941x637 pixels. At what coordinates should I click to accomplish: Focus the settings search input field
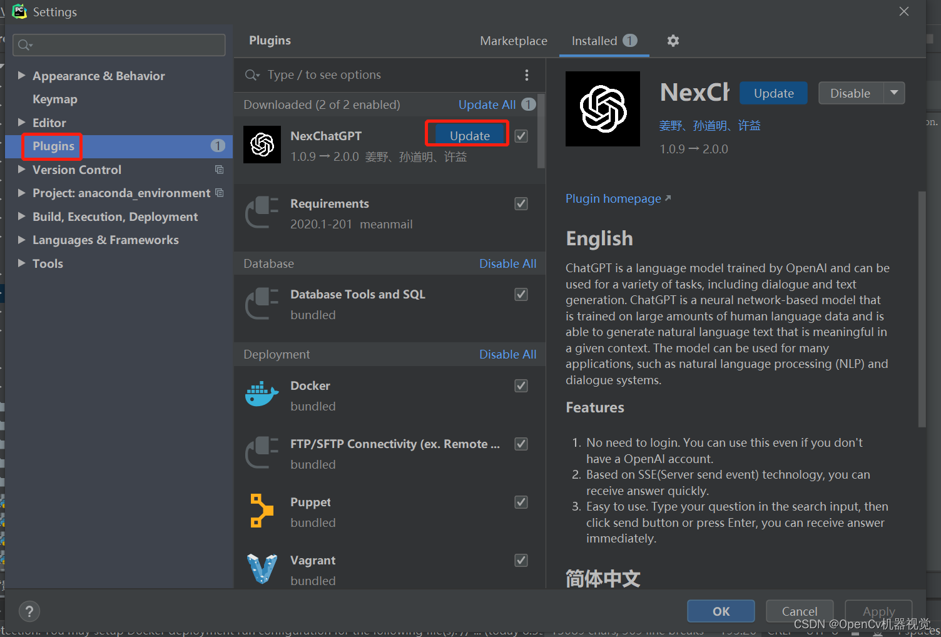[x=119, y=45]
